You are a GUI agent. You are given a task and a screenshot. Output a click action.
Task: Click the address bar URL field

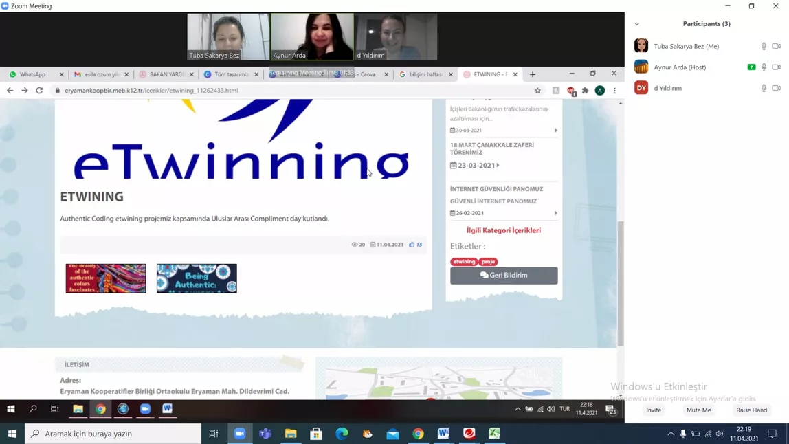[x=292, y=91]
